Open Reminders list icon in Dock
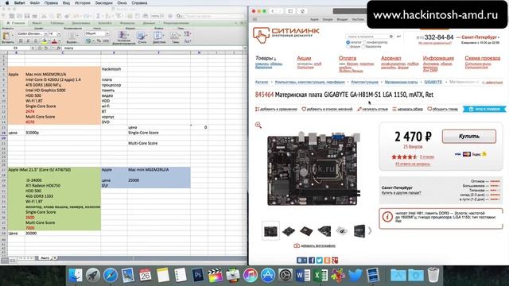The width and height of the screenshot is (509, 286). pyautogui.click(x=181, y=276)
